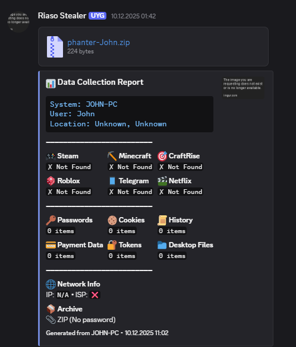This screenshot has width=296, height=347.
Task: Click the Passwords key icon
Action: pos(51,220)
